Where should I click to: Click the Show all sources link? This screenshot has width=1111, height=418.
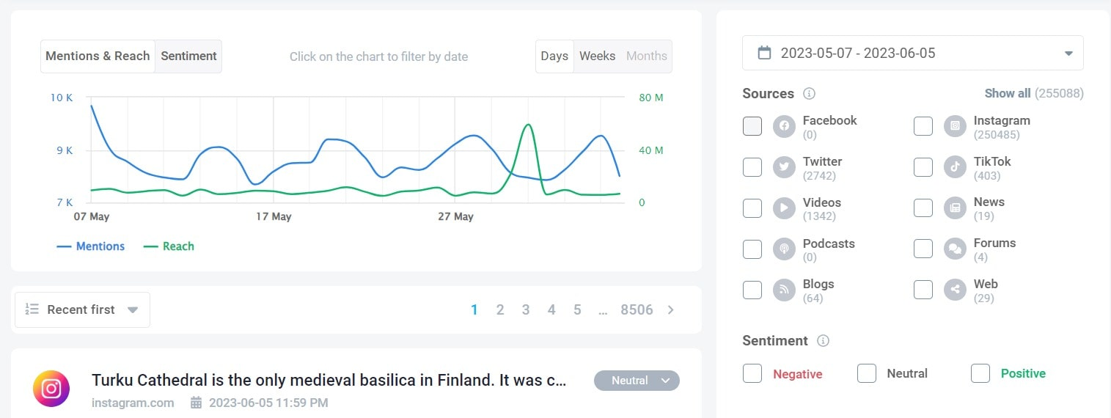tap(1007, 93)
